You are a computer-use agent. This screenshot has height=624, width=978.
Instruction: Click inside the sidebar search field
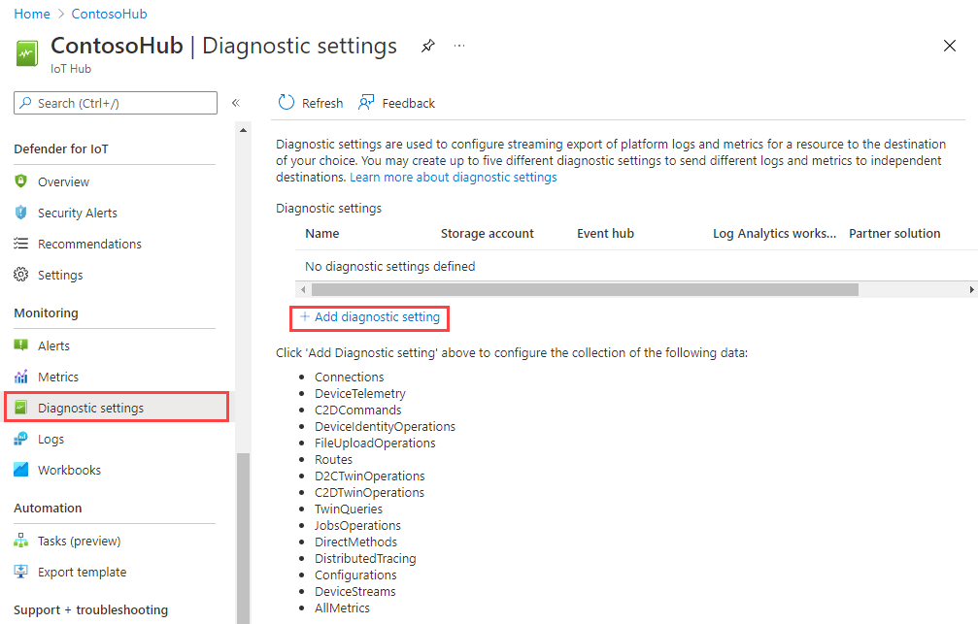(x=115, y=102)
